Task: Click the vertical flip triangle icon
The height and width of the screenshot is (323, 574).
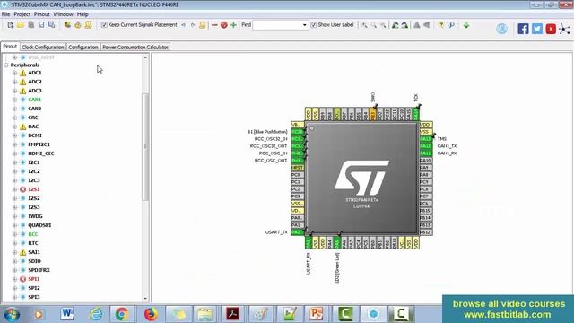Action: [417, 25]
